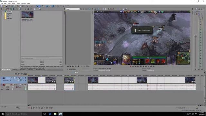
Task: Solo the video track
Action: [x=25, y=78]
